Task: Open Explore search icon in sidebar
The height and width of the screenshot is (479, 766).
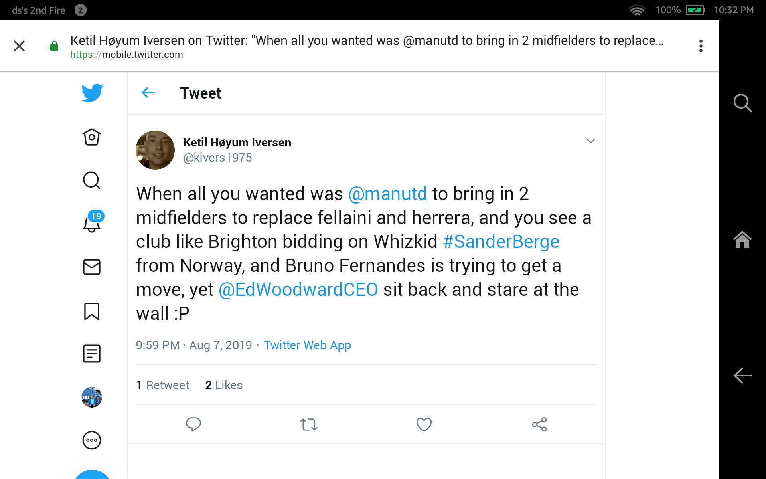Action: 92,180
